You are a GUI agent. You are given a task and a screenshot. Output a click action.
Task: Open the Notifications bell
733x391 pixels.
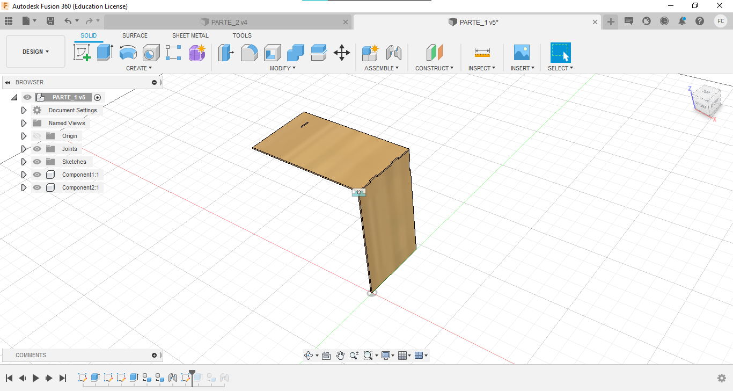pyautogui.click(x=682, y=21)
